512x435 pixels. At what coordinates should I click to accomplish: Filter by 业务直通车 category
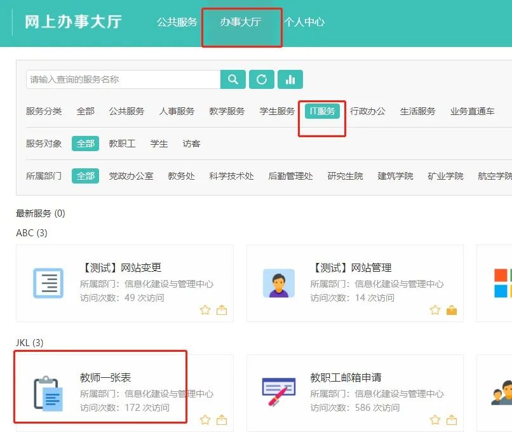472,111
